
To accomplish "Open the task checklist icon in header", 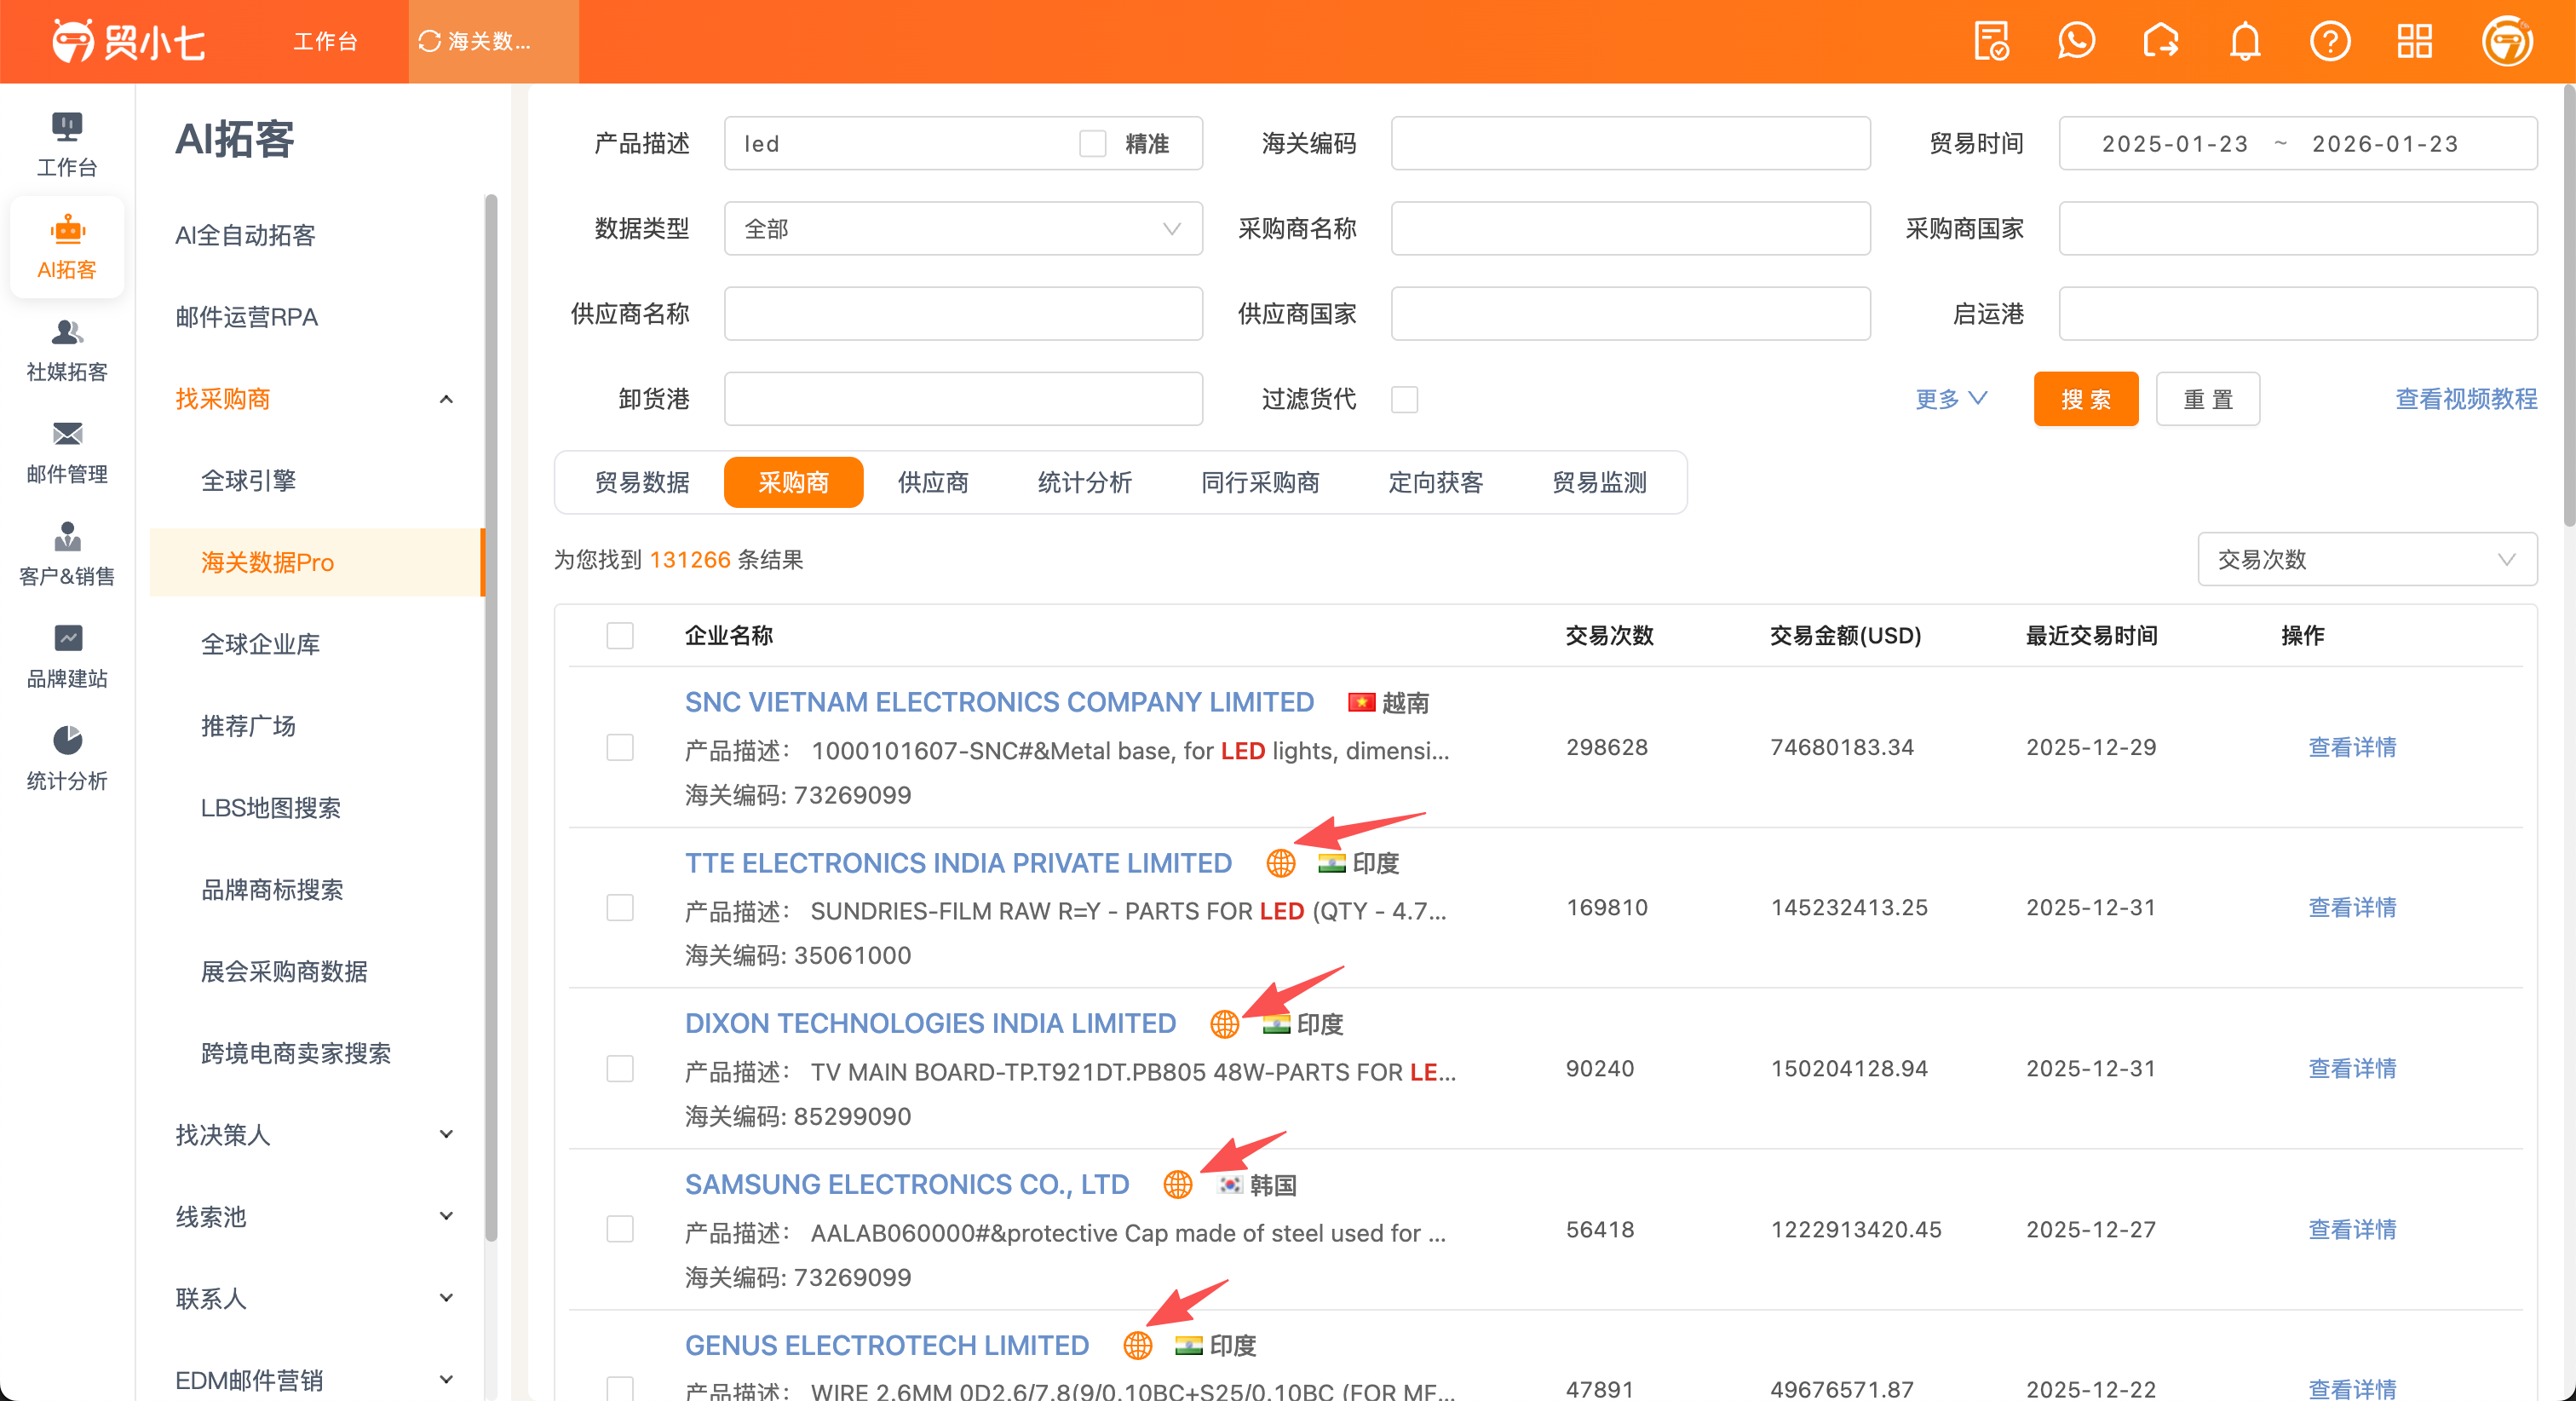I will (1991, 41).
